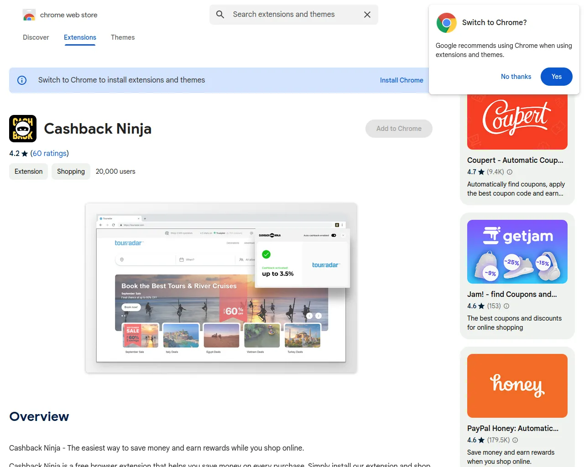584x467 pixels.
Task: Open the Jam! - find Coupons title link
Action: point(512,295)
